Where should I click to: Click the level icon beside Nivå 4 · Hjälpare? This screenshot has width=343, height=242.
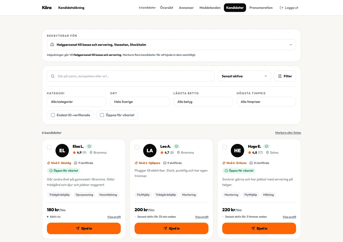coord(136,163)
